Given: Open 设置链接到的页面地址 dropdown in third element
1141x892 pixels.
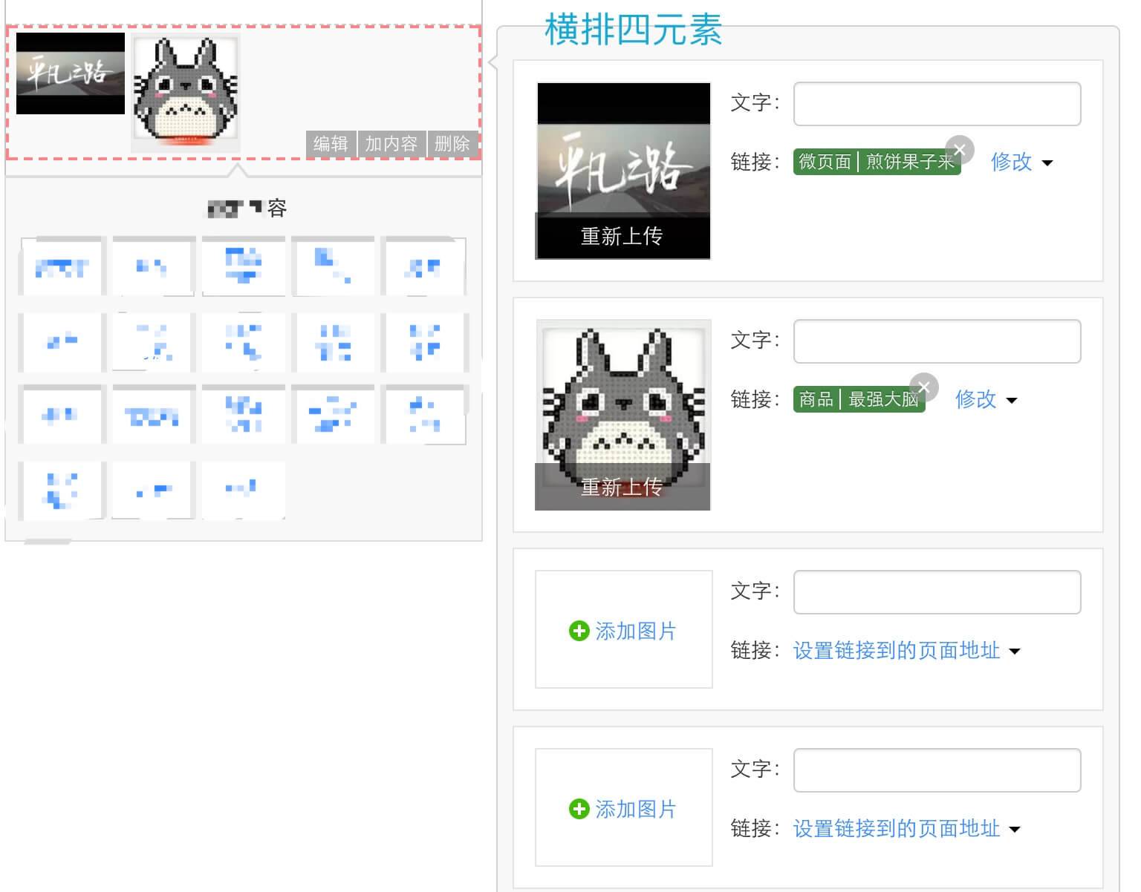Looking at the screenshot, I should [x=906, y=651].
